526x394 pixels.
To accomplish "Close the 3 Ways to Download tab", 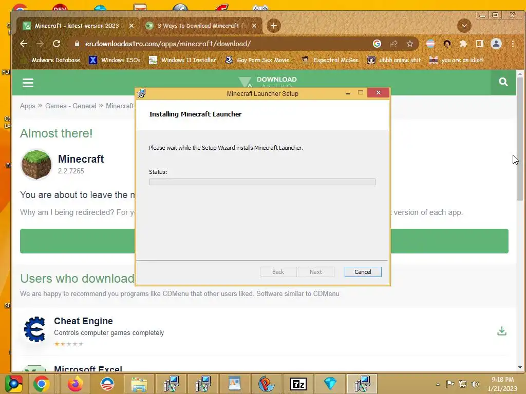I will tap(254, 26).
